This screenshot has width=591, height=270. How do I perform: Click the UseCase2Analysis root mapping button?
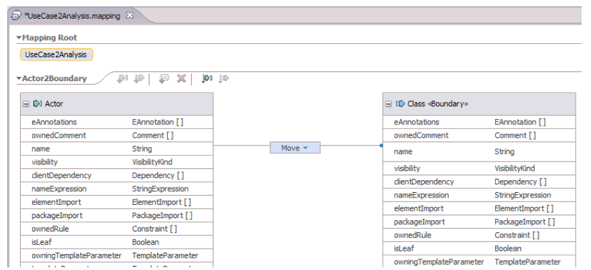[x=56, y=55]
